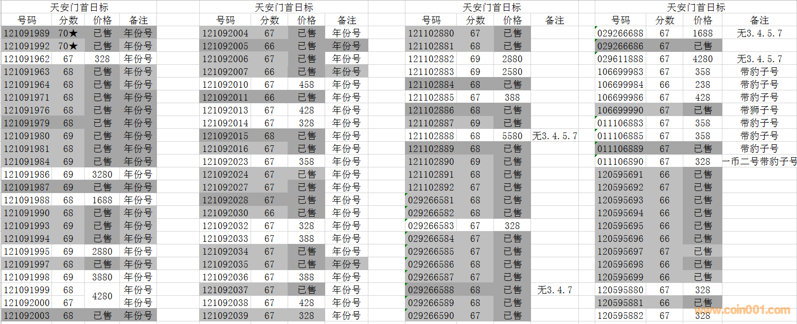The width and height of the screenshot is (797, 324).
Task: Select the 3280 price cell
Action: click(x=102, y=175)
